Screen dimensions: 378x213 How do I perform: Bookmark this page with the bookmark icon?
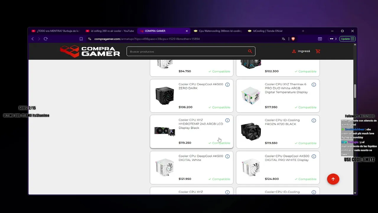click(81, 39)
